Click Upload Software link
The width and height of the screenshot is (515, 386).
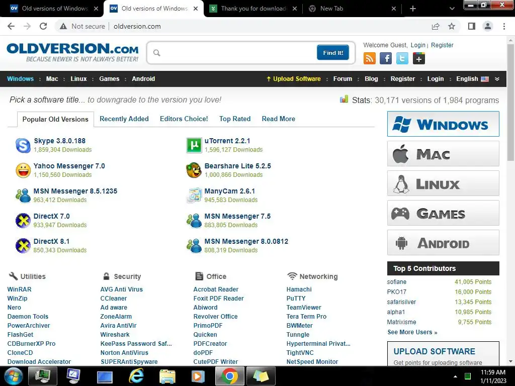294,79
